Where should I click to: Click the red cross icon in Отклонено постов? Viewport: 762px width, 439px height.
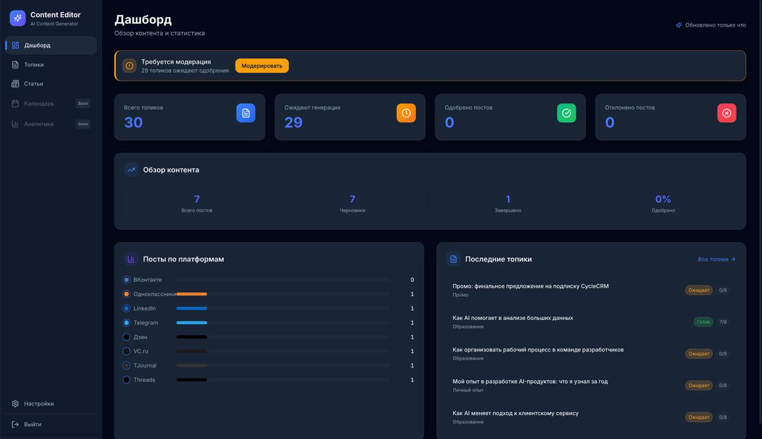[726, 113]
